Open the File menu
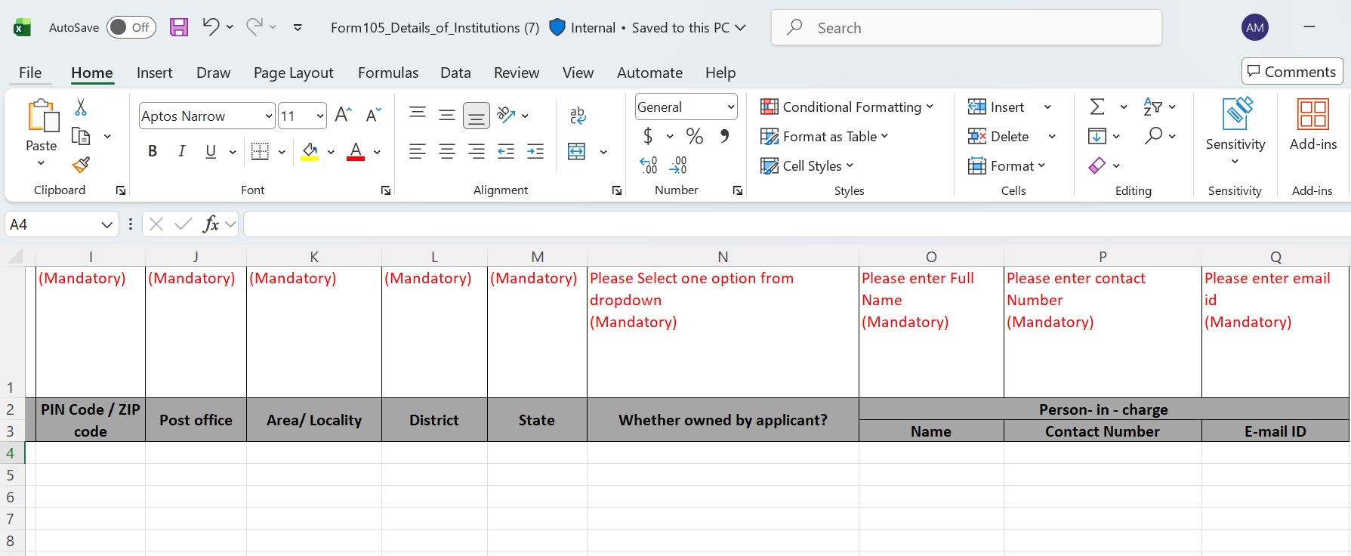This screenshot has height=556, width=1351. (30, 73)
